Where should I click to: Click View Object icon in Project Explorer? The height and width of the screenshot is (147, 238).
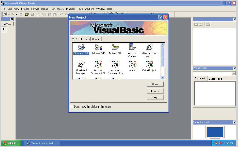coord(201,24)
